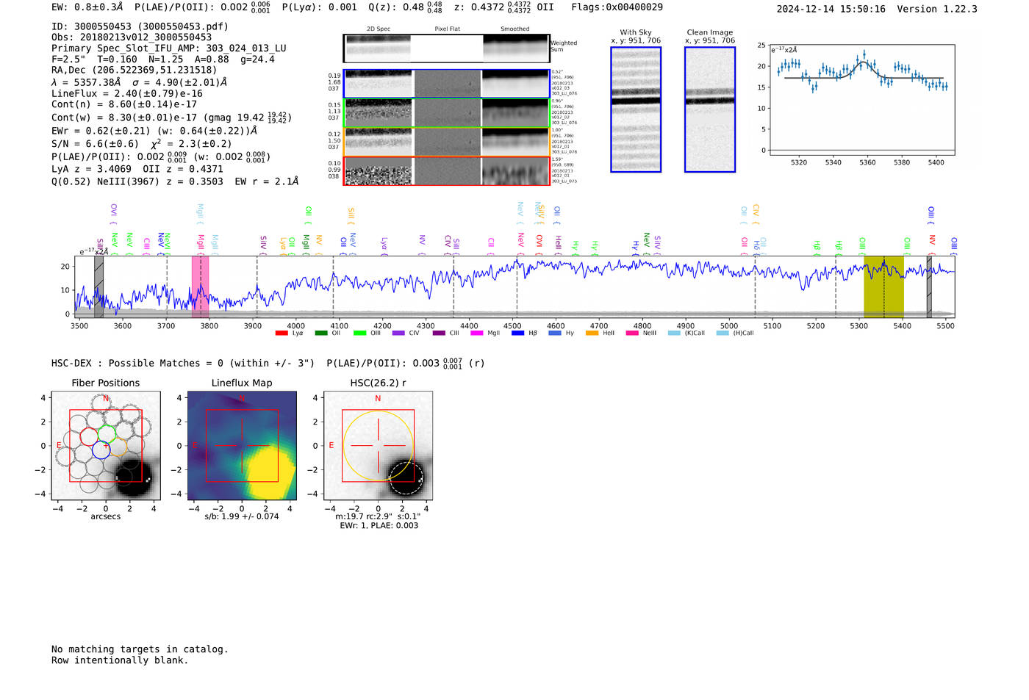Click the Primary Spec_Slot_IFU_AMP line
The image size is (1029, 700).
(169, 48)
